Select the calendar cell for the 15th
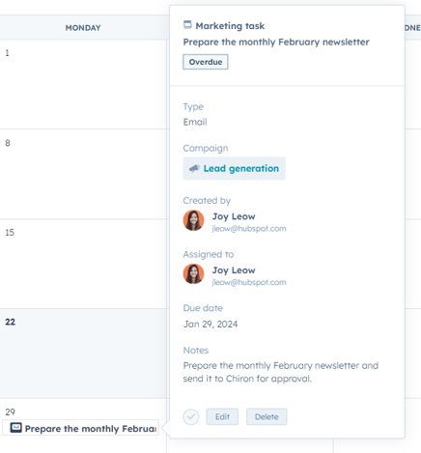Screen dimensions: 421x453 point(83,264)
